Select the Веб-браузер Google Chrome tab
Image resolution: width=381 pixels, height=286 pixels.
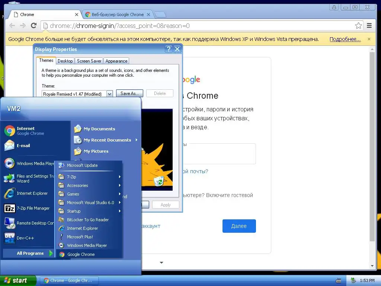[118, 15]
